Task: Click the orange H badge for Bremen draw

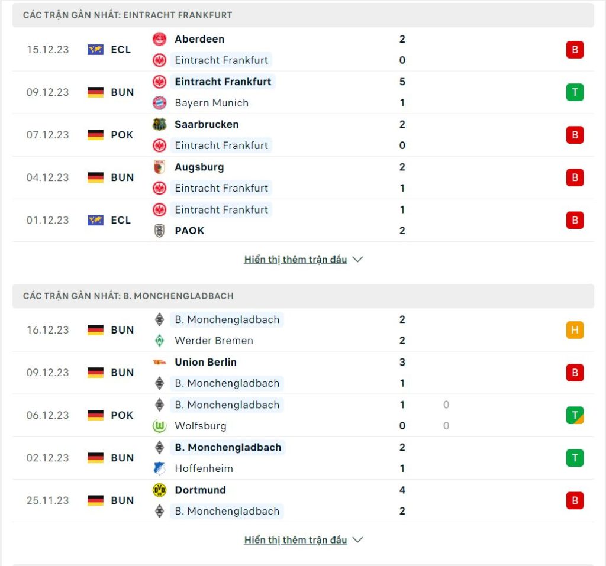Action: (x=575, y=330)
